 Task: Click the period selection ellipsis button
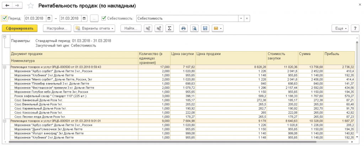coord(94,18)
